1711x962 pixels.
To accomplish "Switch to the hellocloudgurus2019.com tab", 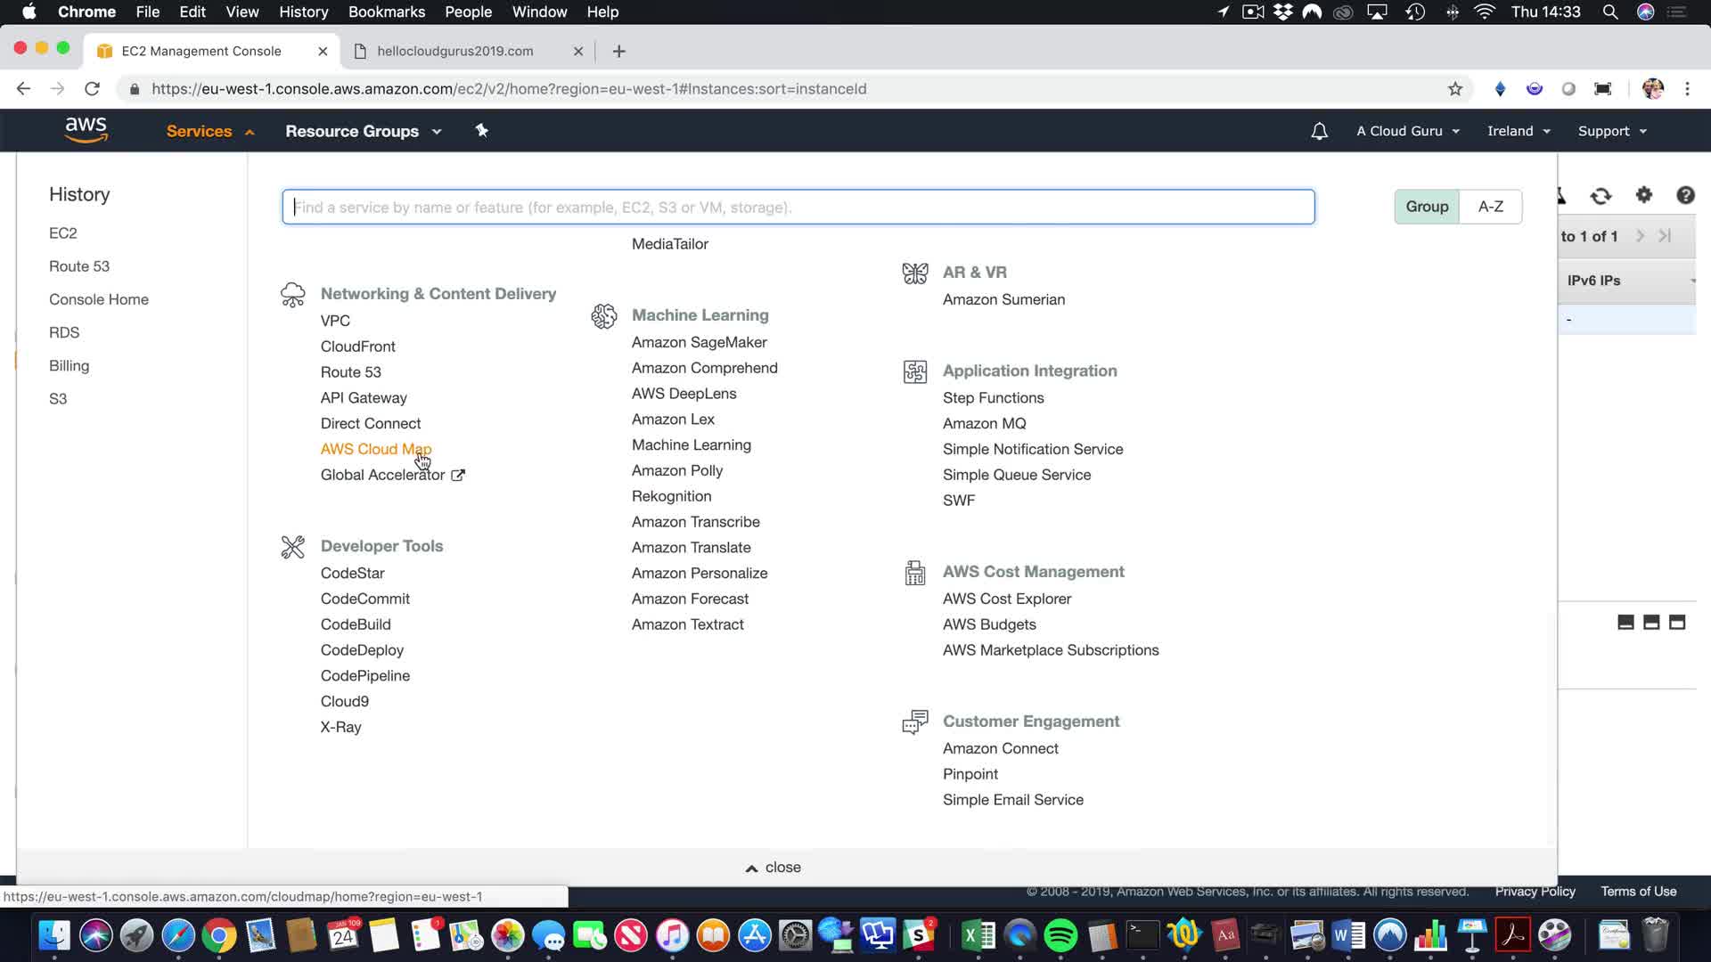I will click(454, 51).
